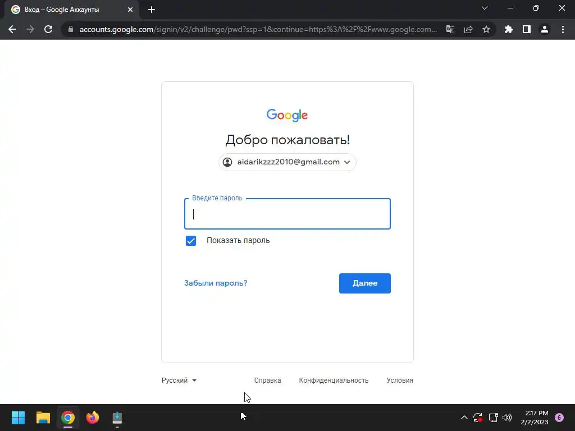Toggle the browser side panel icon
Viewport: 575px width, 431px height.
pyautogui.click(x=527, y=29)
